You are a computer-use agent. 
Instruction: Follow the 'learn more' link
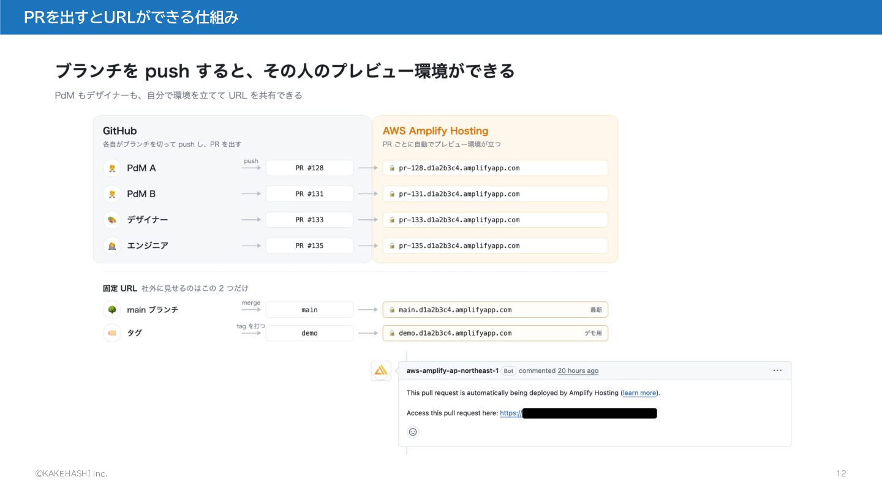pos(639,393)
